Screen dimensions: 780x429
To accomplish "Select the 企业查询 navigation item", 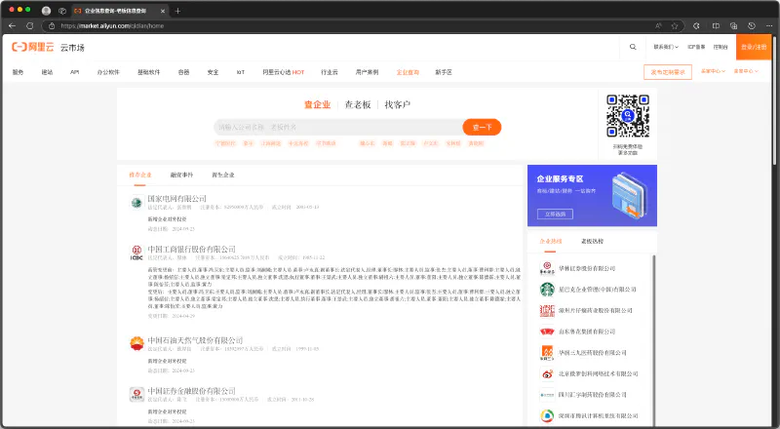I will pyautogui.click(x=408, y=72).
